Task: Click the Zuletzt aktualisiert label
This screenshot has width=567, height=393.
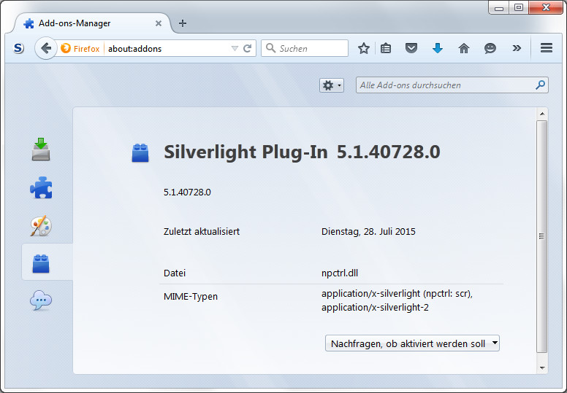Action: tap(202, 231)
